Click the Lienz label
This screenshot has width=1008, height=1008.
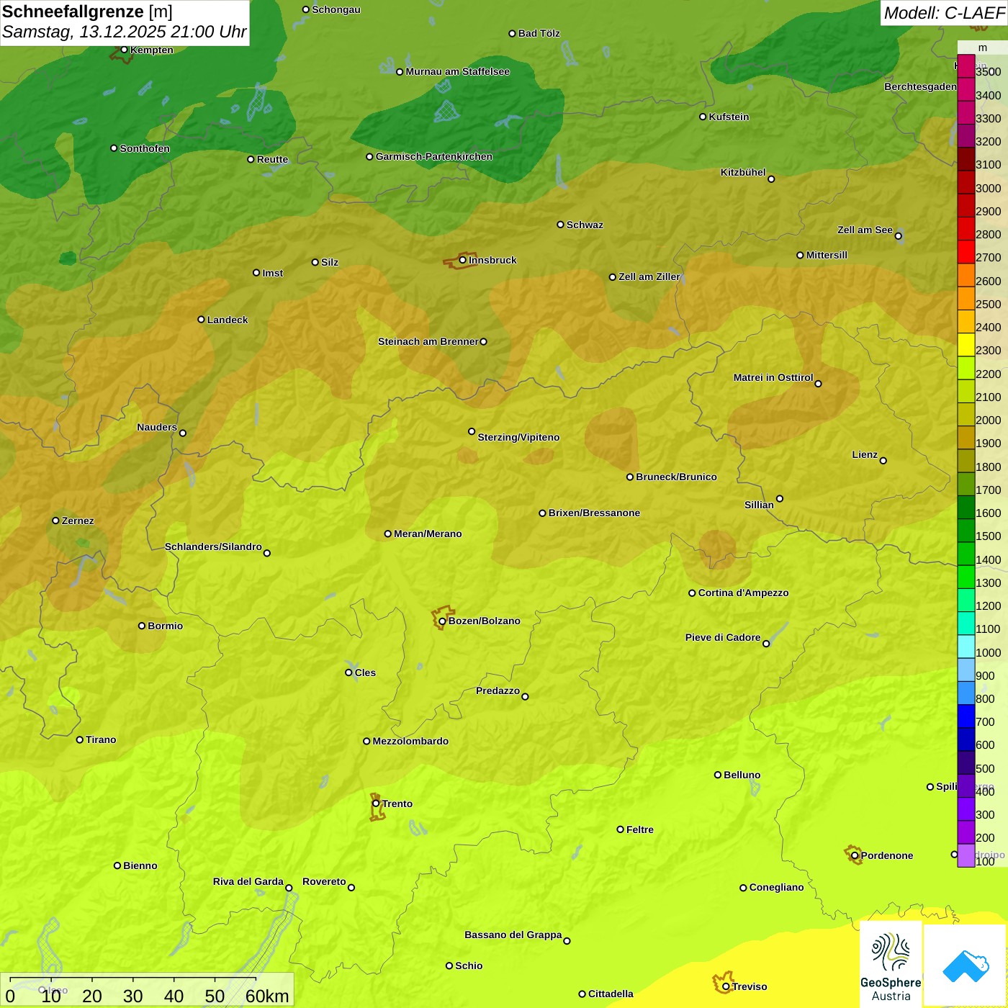[865, 454]
